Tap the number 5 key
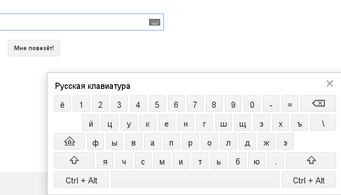This screenshot has height=195, width=341. click(157, 104)
